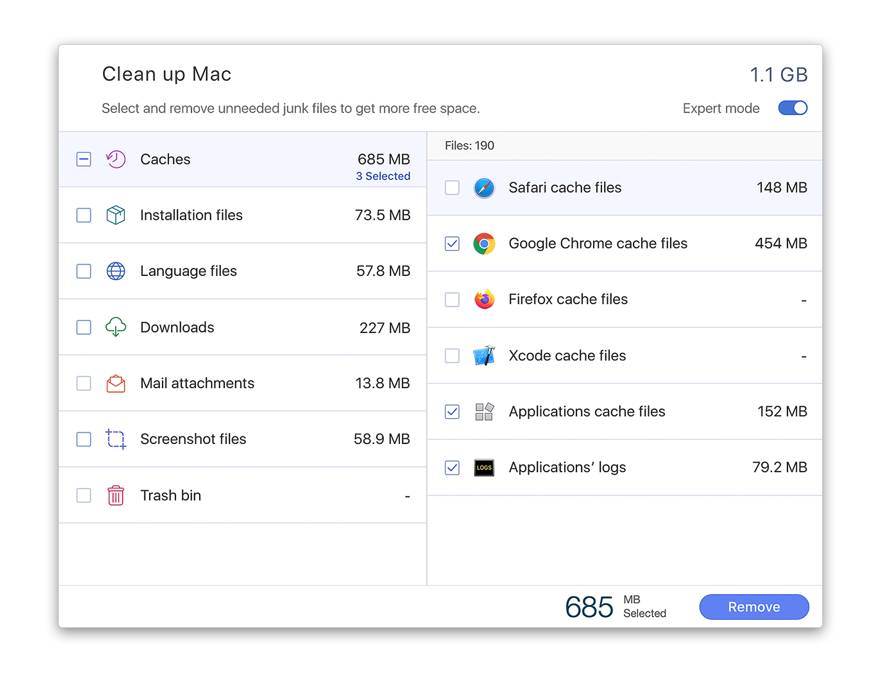The width and height of the screenshot is (879, 691).
Task: Deselect the Applications cache files checkbox
Action: [x=452, y=412]
